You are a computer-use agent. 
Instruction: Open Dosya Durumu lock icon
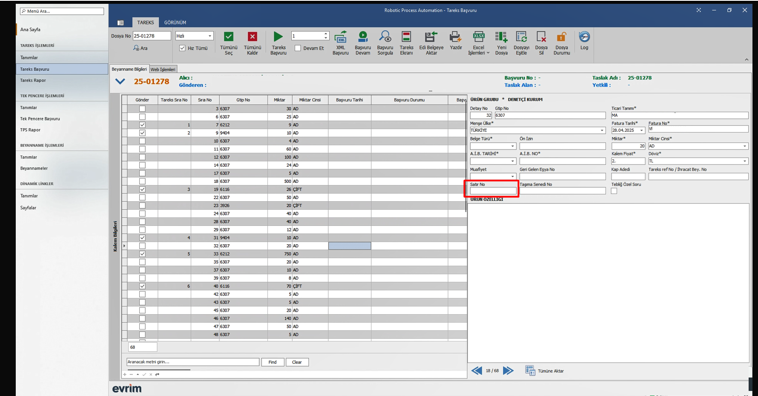click(562, 37)
